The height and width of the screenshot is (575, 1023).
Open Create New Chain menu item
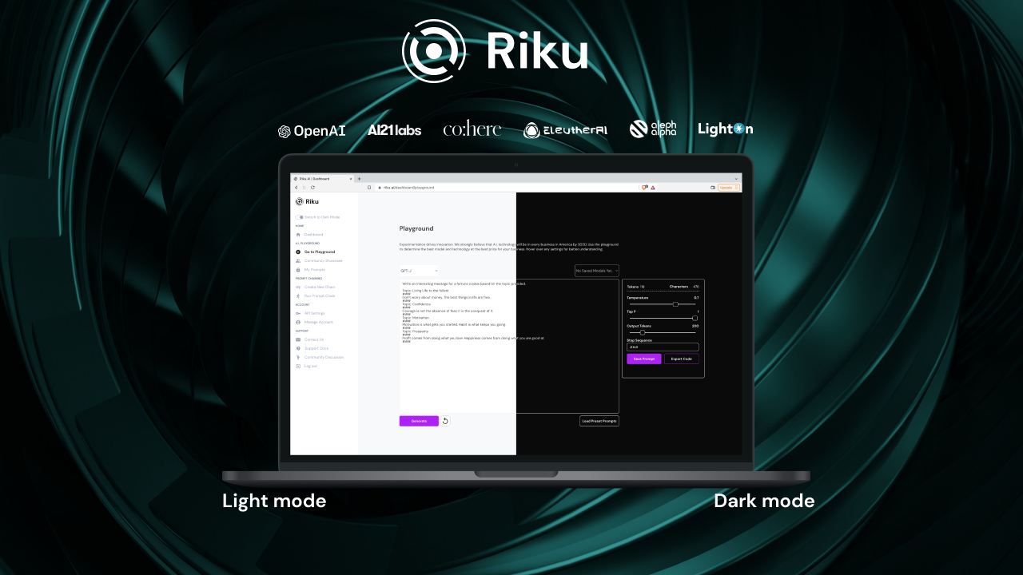coord(319,287)
